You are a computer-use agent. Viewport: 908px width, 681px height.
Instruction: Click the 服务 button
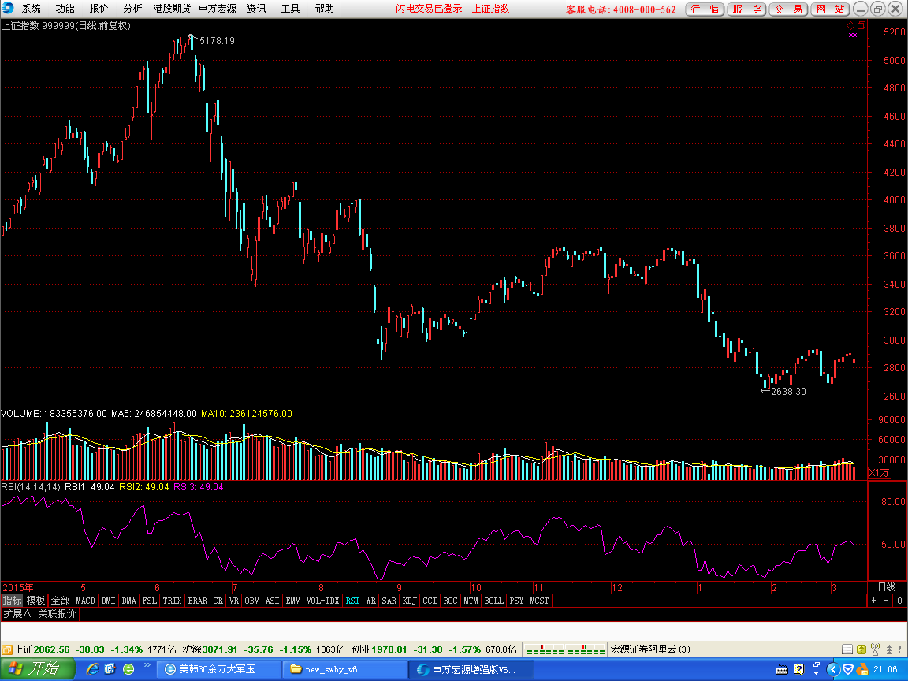tap(747, 9)
